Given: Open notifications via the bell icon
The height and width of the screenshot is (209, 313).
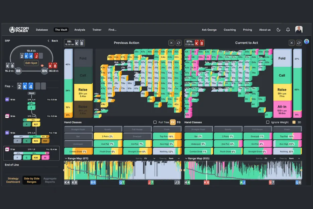Looking at the screenshot, I should point(288,30).
